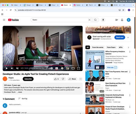Open the Open Banking and Next Gen thumbnail

click(x=95, y=87)
